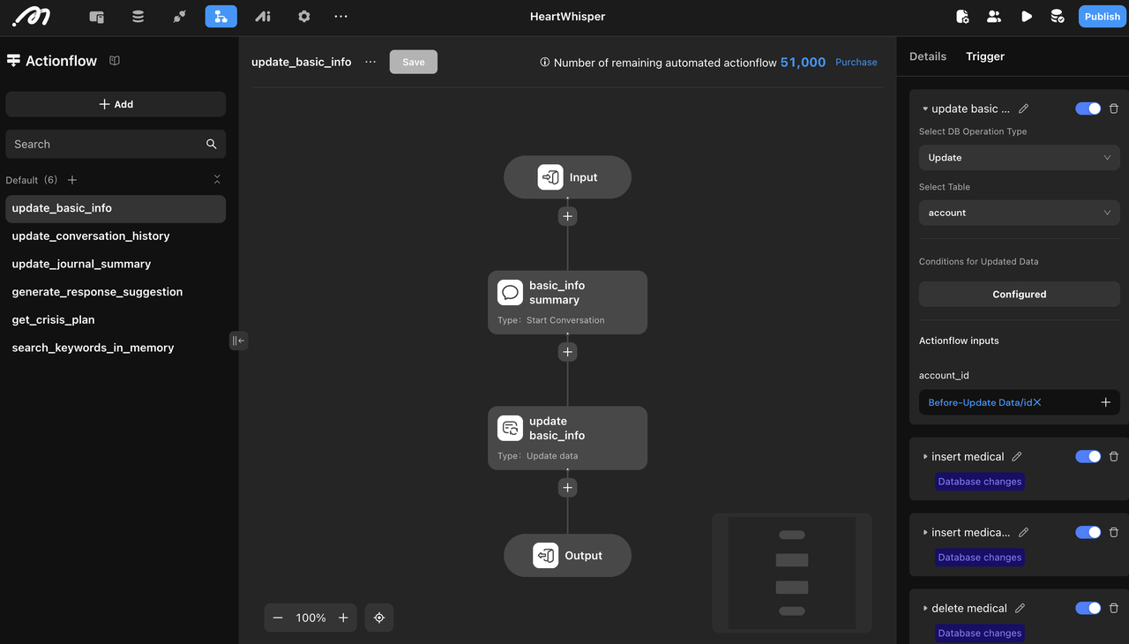This screenshot has width=1129, height=644.
Task: Delete the insert medica... trigger
Action: 1114,532
